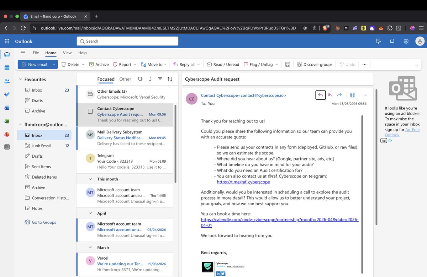Open the Outlook settings gear

point(406,41)
